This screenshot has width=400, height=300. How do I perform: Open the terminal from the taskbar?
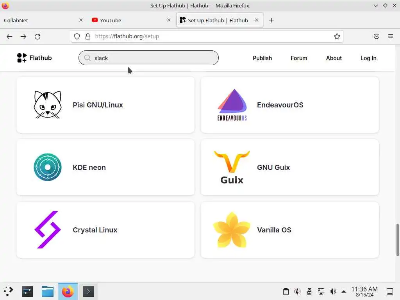88,291
